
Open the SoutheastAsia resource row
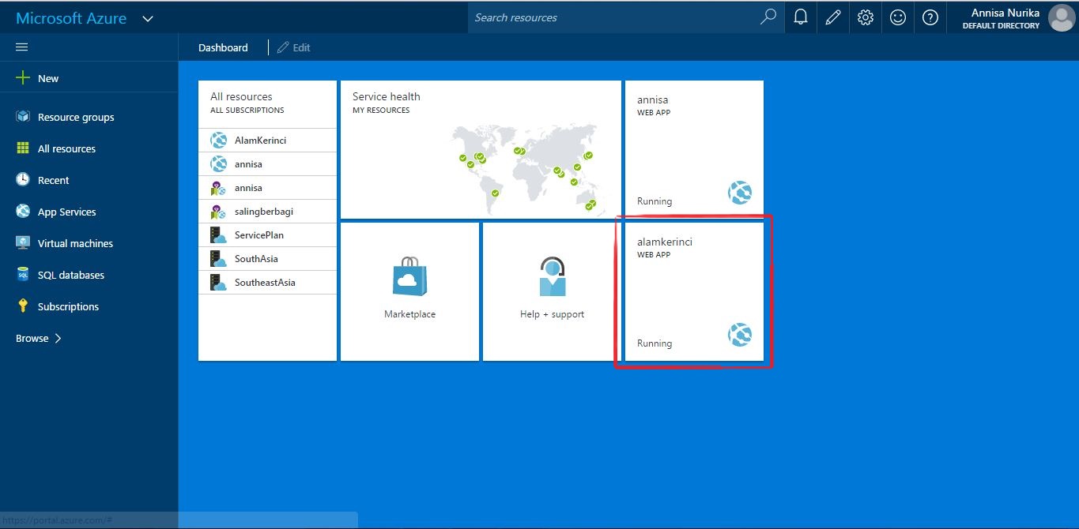point(267,283)
